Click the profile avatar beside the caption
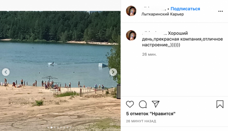Screen dimensions: 228x131 click(x=131, y=35)
